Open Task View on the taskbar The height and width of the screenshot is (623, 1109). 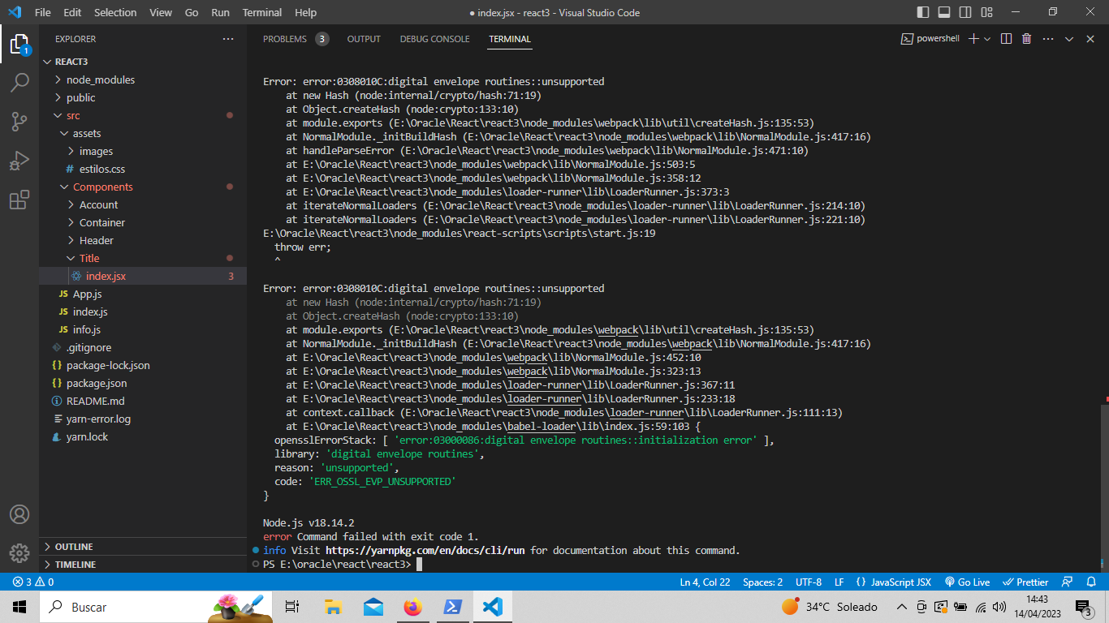tap(293, 607)
